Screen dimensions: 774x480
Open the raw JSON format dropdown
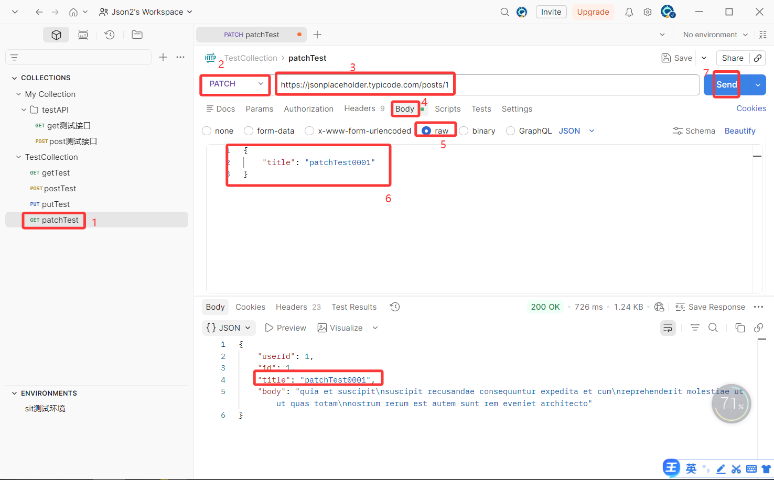pos(576,131)
